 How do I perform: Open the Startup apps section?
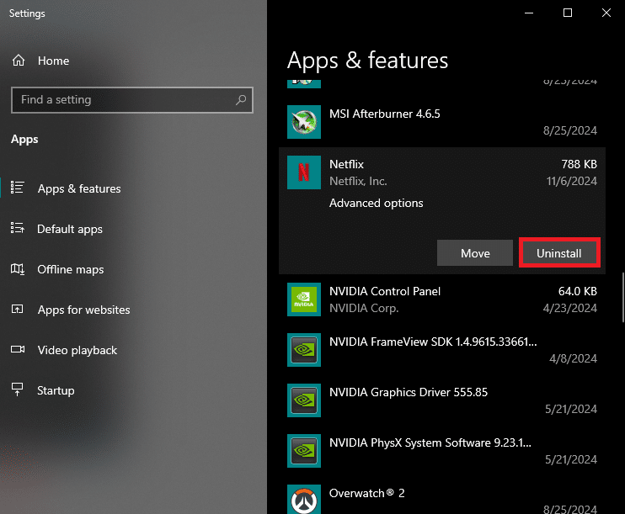click(56, 390)
